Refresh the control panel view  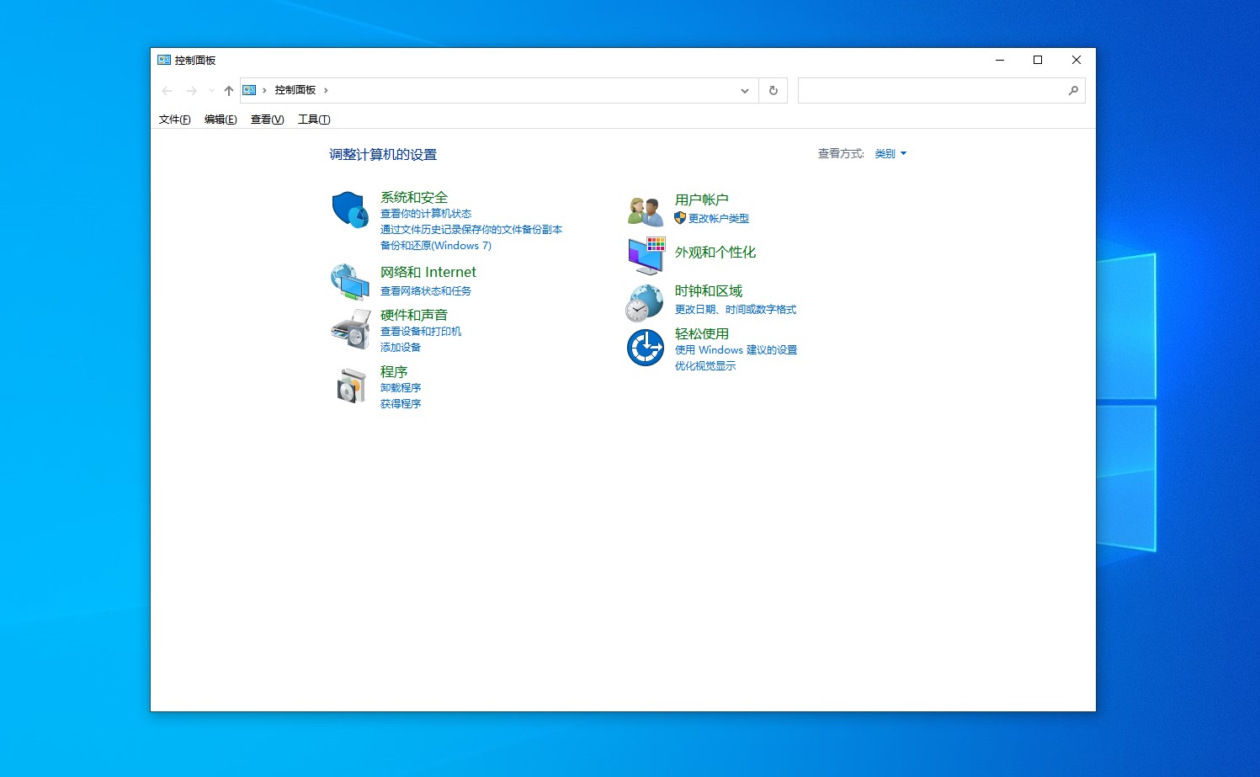tap(774, 91)
